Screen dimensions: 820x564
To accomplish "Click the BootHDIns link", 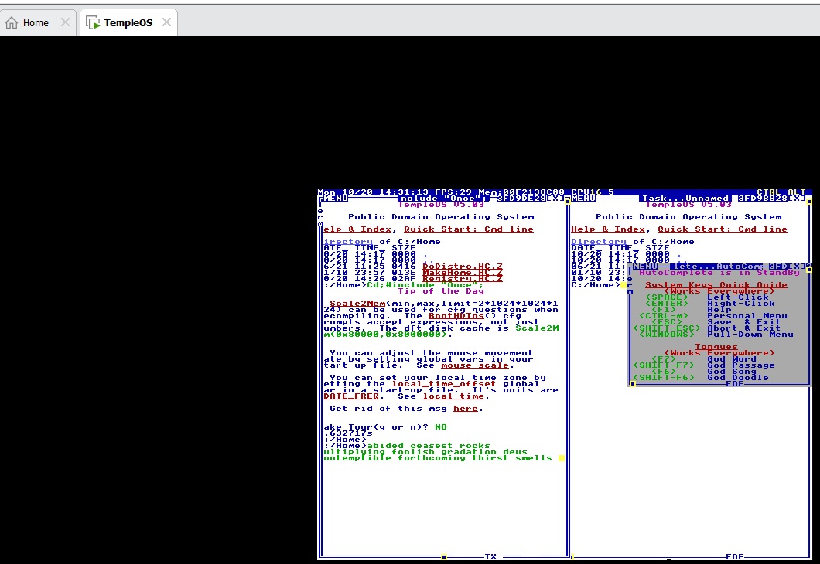I will (456, 316).
